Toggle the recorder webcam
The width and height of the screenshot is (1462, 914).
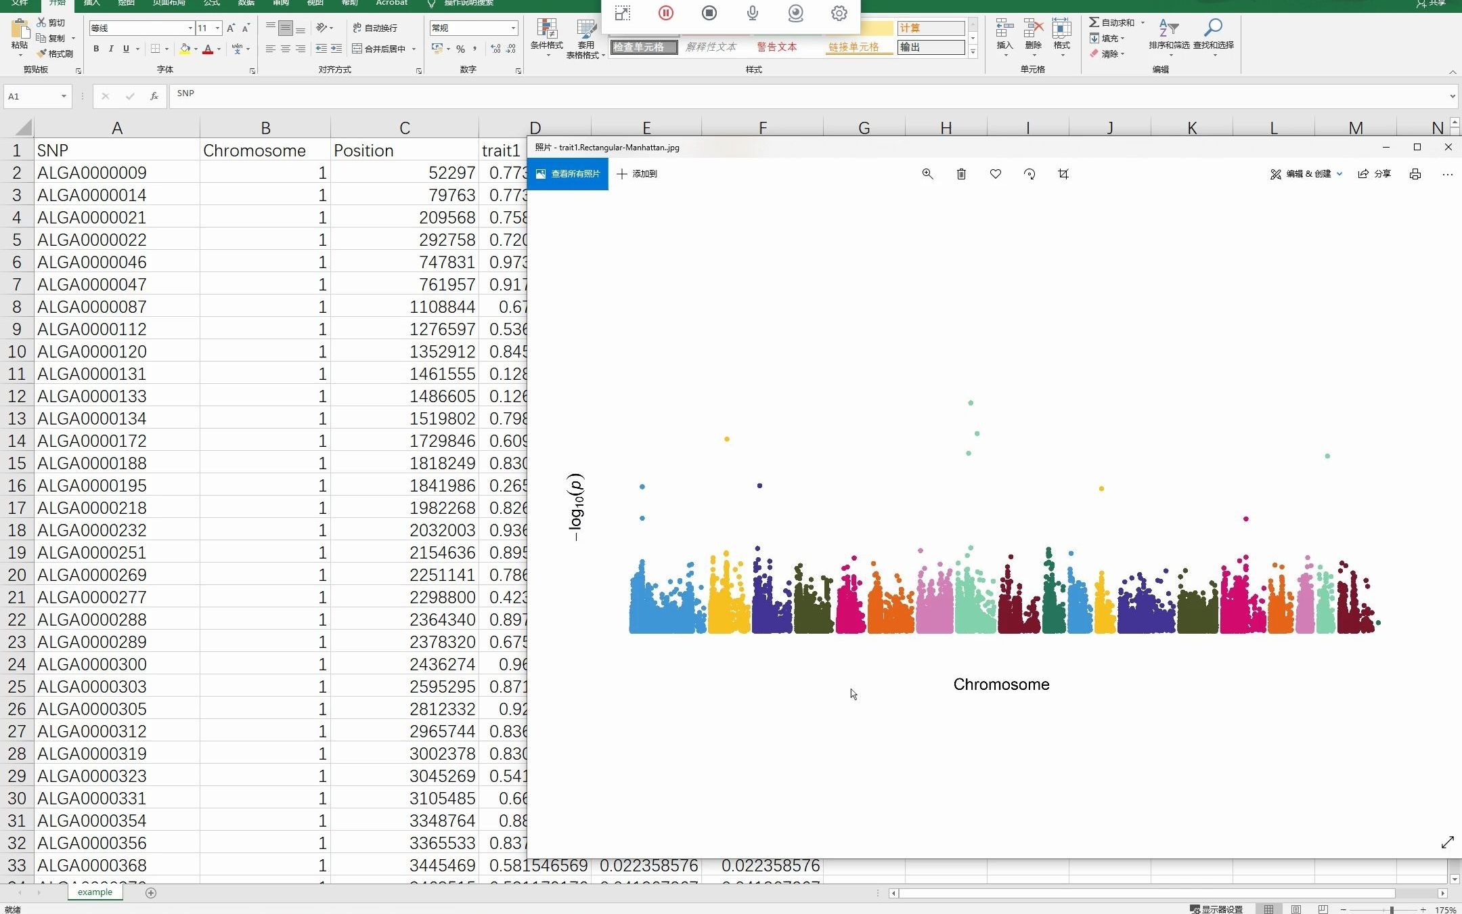(795, 13)
